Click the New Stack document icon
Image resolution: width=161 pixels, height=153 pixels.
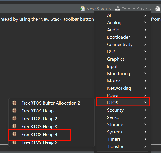pyautogui.click(x=82, y=9)
